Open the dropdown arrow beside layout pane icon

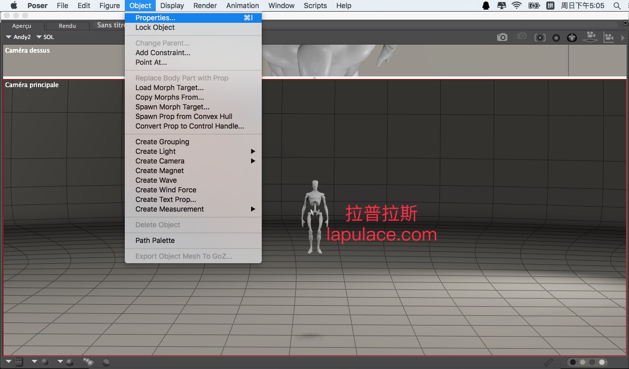click(9, 361)
